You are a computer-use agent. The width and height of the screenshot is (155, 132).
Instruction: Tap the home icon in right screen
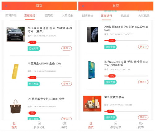click(91, 123)
